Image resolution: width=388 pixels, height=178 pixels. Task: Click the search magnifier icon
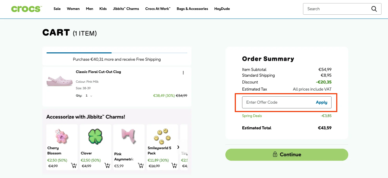point(374,9)
